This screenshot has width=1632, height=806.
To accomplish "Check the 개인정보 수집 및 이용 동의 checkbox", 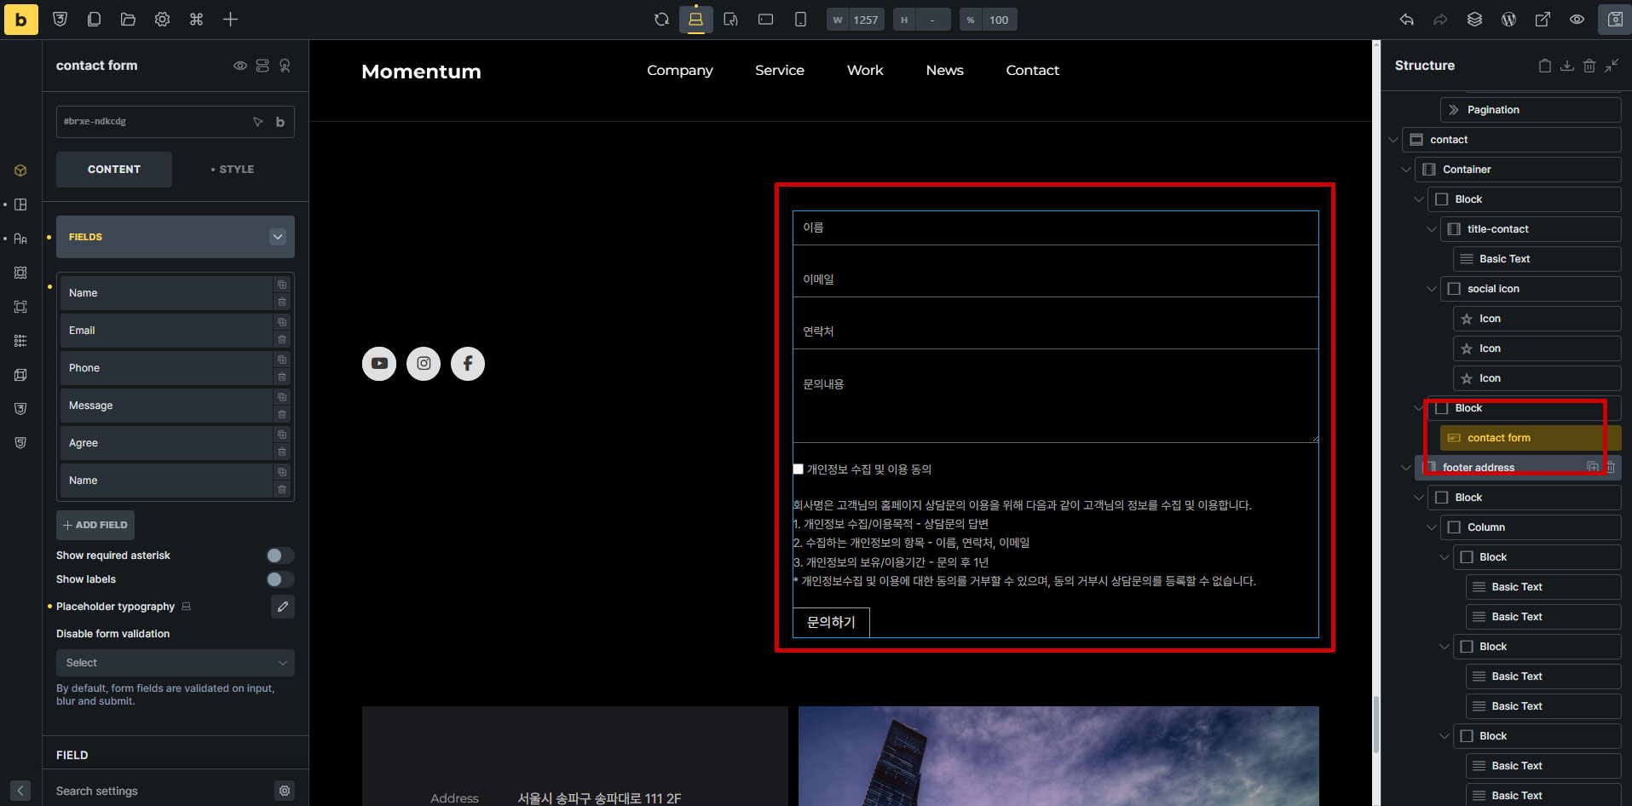I will click(x=799, y=469).
